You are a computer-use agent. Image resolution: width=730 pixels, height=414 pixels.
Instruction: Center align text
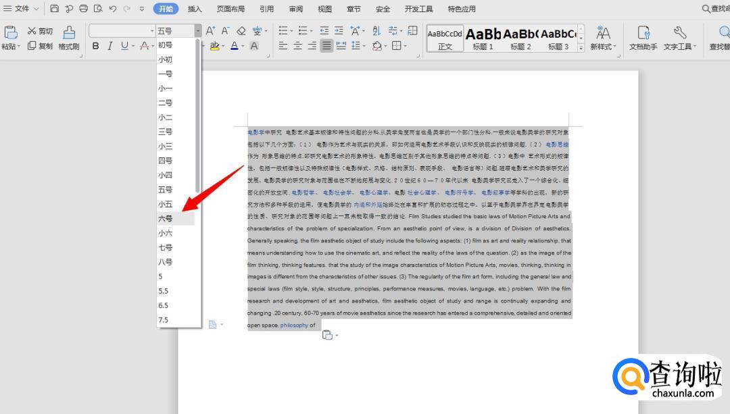[297, 45]
